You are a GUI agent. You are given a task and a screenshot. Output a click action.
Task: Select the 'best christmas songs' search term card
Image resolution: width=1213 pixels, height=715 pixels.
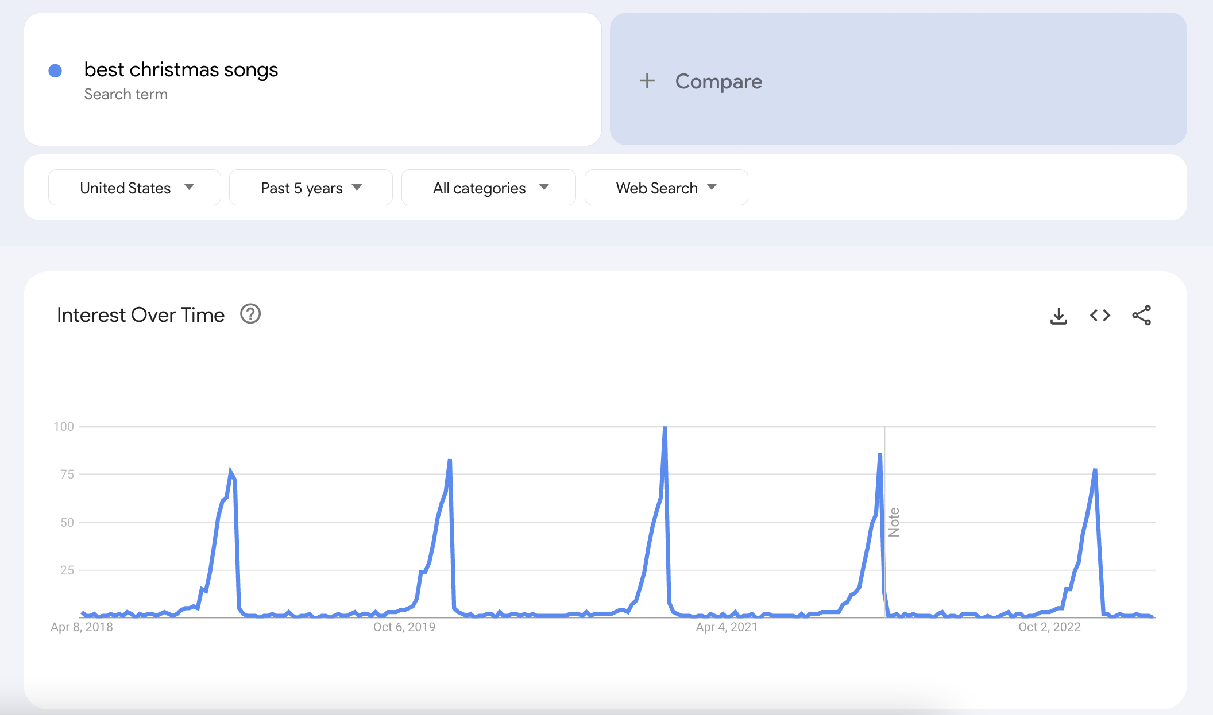310,80
